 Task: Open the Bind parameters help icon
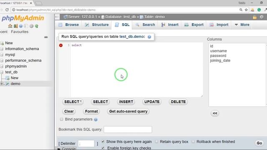[x=96, y=120]
